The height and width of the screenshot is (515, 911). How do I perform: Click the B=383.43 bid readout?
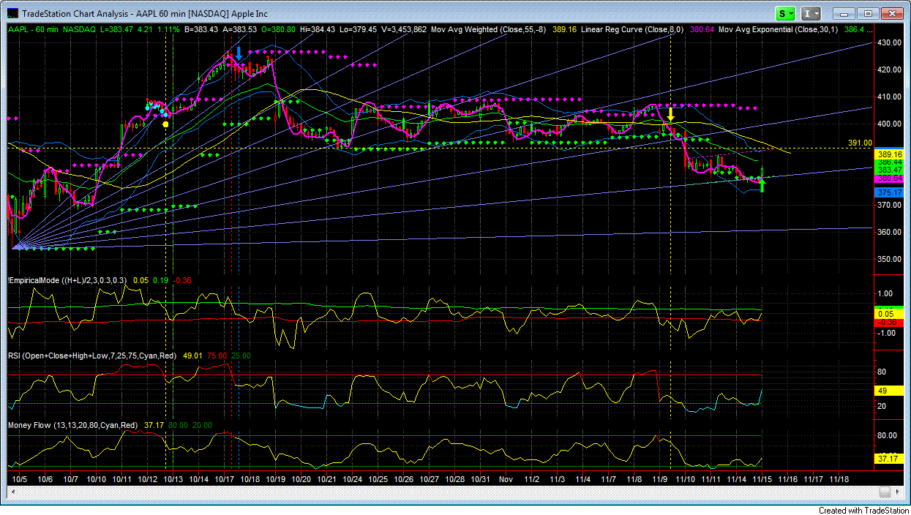200,30
